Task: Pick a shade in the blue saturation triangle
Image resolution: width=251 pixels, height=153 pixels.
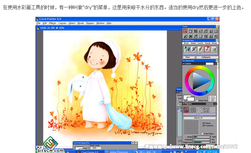Action: click(x=199, y=81)
